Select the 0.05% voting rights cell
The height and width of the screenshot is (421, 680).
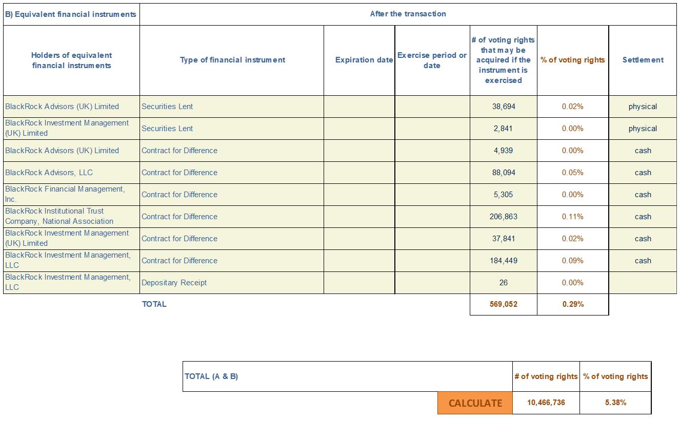pyautogui.click(x=573, y=173)
